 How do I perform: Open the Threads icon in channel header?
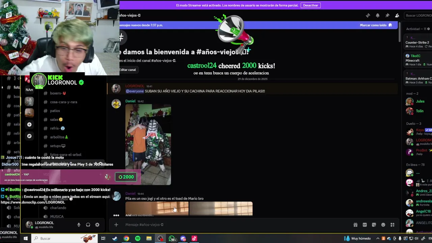pos(368,16)
